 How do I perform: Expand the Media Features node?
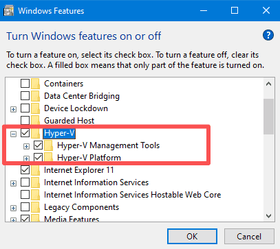coord(14,220)
